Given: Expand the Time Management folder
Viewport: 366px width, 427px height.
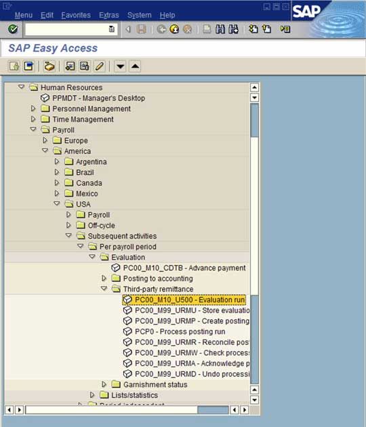Looking at the screenshot, I should (x=33, y=119).
